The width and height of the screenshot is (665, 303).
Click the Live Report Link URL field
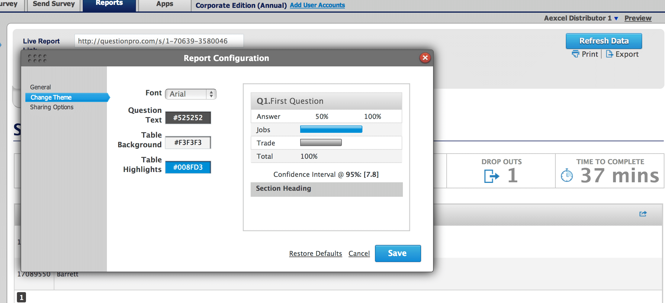(x=159, y=41)
